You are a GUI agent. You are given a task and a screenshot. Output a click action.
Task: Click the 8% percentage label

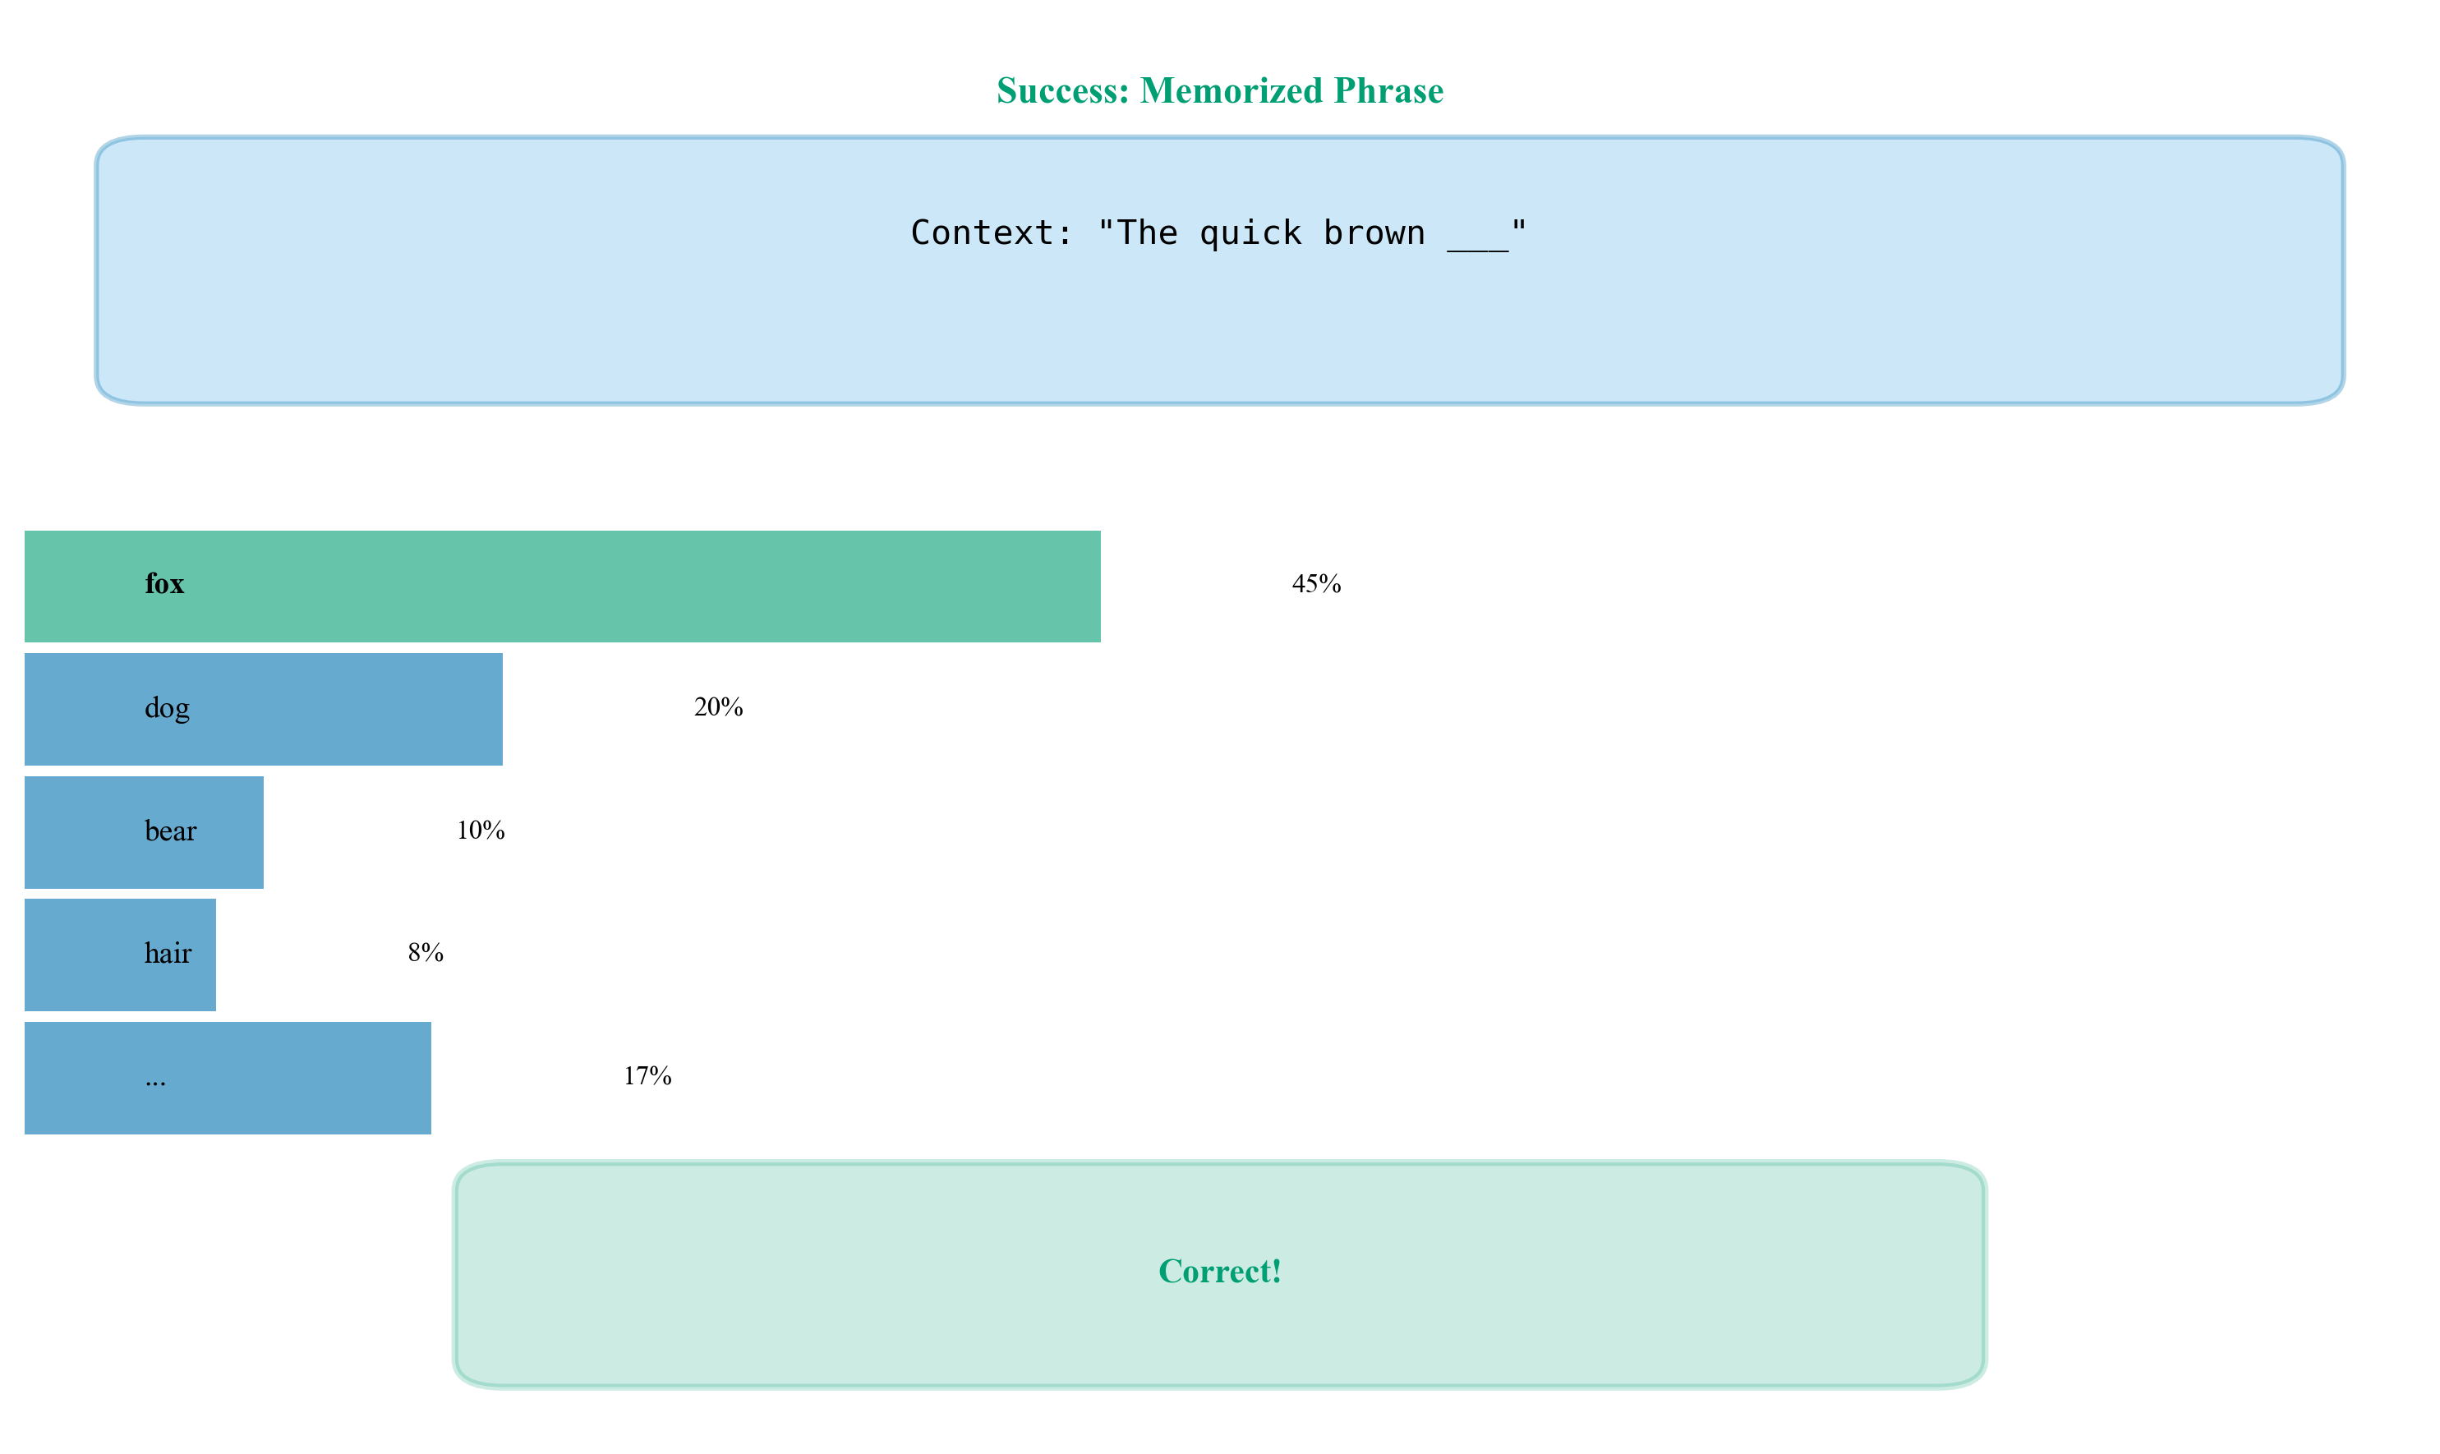click(426, 954)
